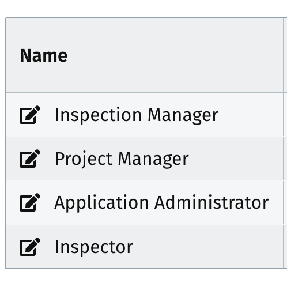
Task: Highlight the Application Administrator table row
Action: 145,202
